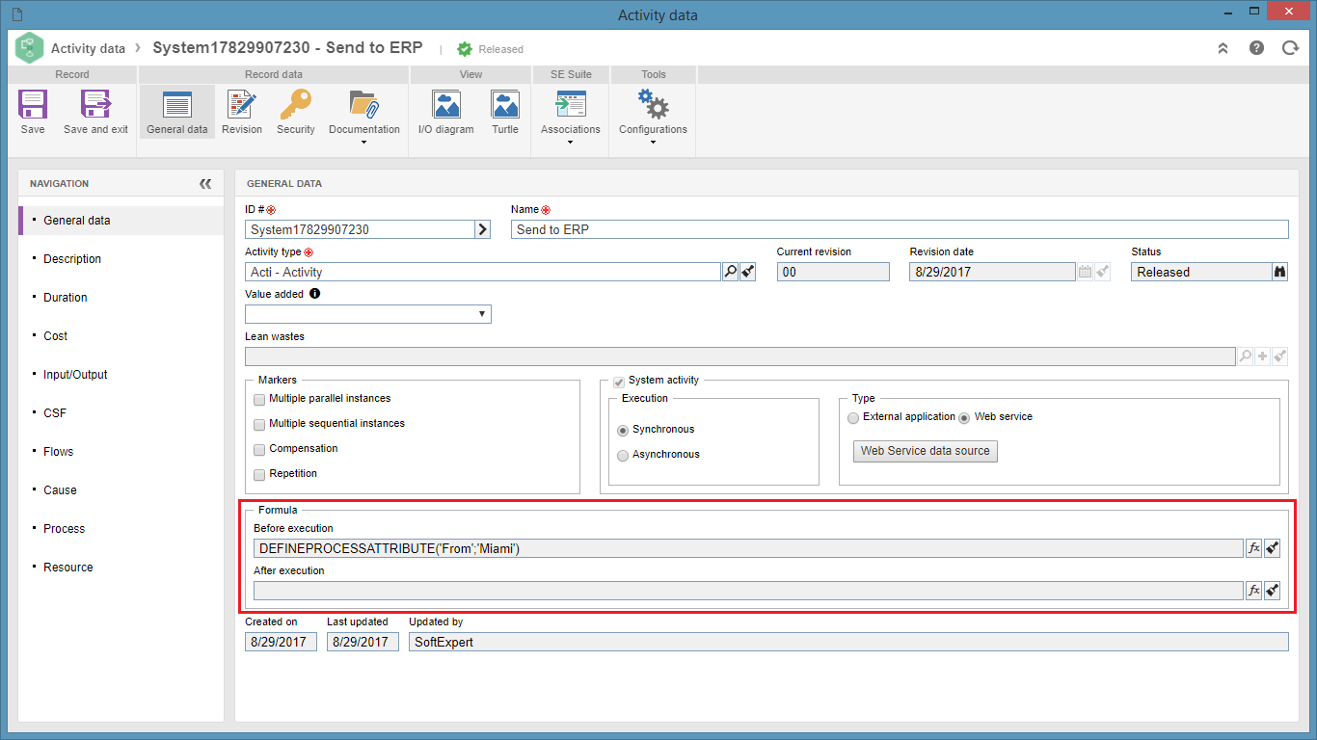Click the Current revision 00 field

(833, 272)
